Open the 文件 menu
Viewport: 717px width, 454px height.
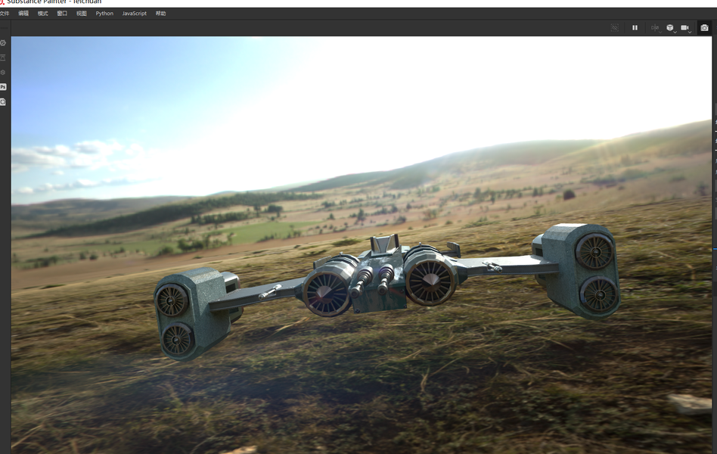pyautogui.click(x=5, y=14)
